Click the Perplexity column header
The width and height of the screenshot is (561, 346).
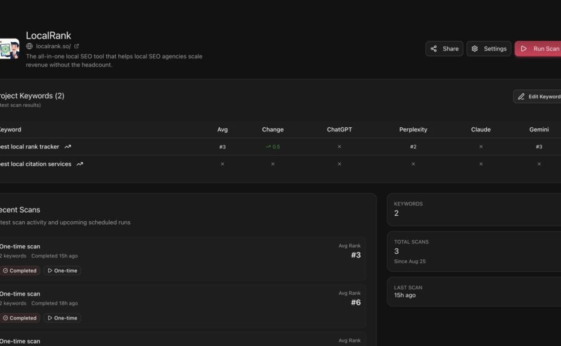pos(413,130)
